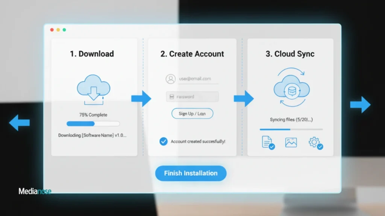Click the password field keyboard icon
This screenshot has height=216, width=385.
(x=171, y=97)
